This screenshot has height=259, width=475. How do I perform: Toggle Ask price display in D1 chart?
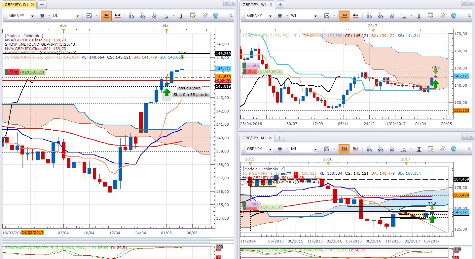[118, 16]
